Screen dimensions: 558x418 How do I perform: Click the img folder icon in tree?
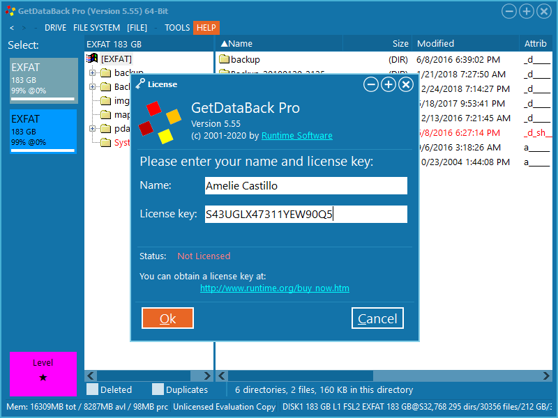click(x=105, y=101)
